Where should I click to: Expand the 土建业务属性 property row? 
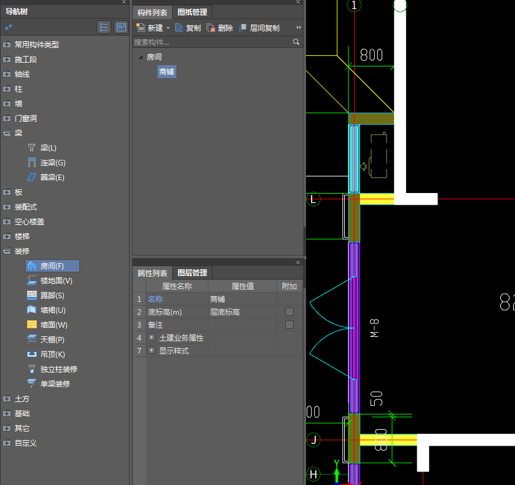[151, 337]
